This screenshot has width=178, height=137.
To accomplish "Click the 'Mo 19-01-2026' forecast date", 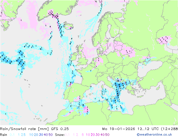I will [x=118, y=129].
